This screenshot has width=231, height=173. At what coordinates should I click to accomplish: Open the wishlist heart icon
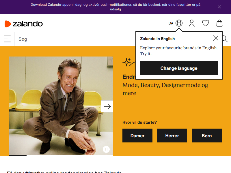pos(206,23)
